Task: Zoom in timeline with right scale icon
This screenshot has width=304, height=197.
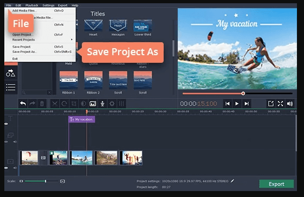Action: point(62,181)
